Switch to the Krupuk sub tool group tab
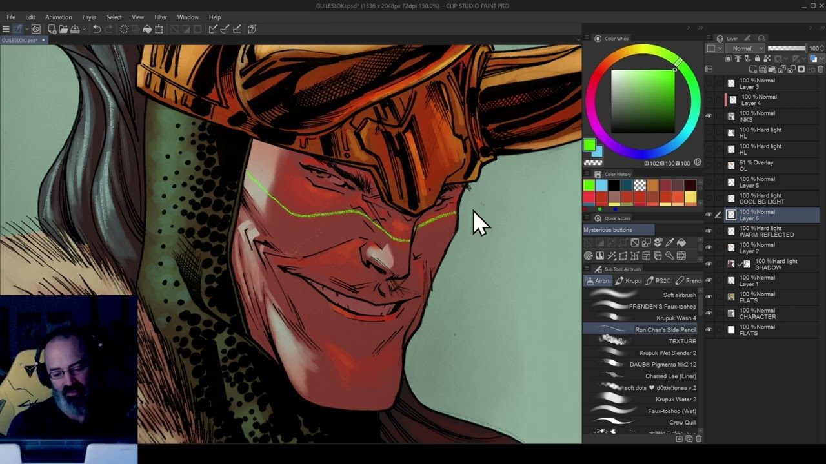826x464 pixels. (629, 281)
